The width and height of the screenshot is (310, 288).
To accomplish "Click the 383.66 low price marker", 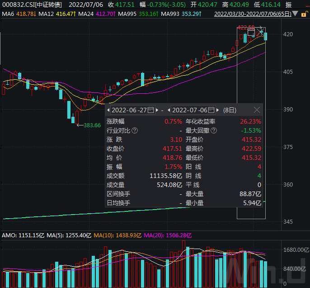I will (92, 125).
